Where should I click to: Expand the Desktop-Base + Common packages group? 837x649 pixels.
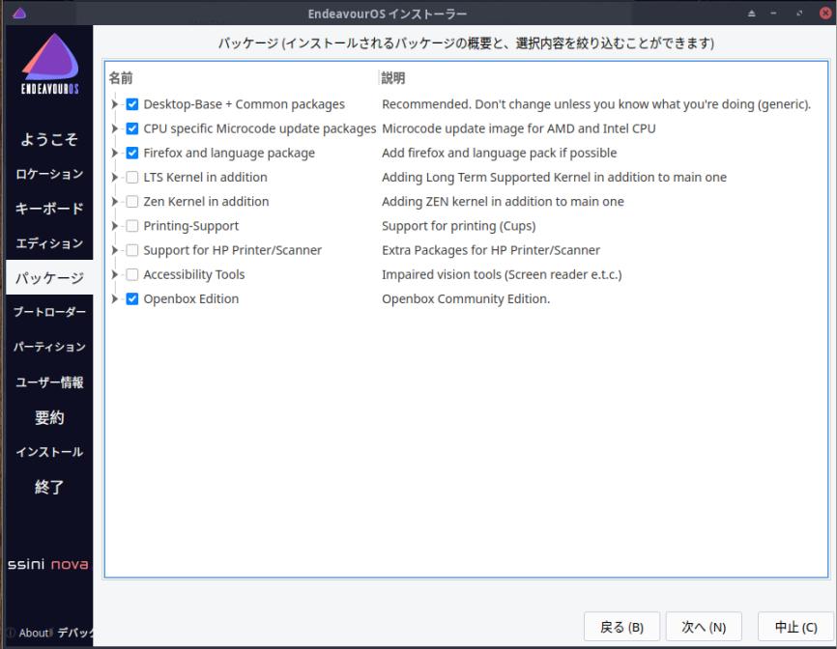pos(114,104)
